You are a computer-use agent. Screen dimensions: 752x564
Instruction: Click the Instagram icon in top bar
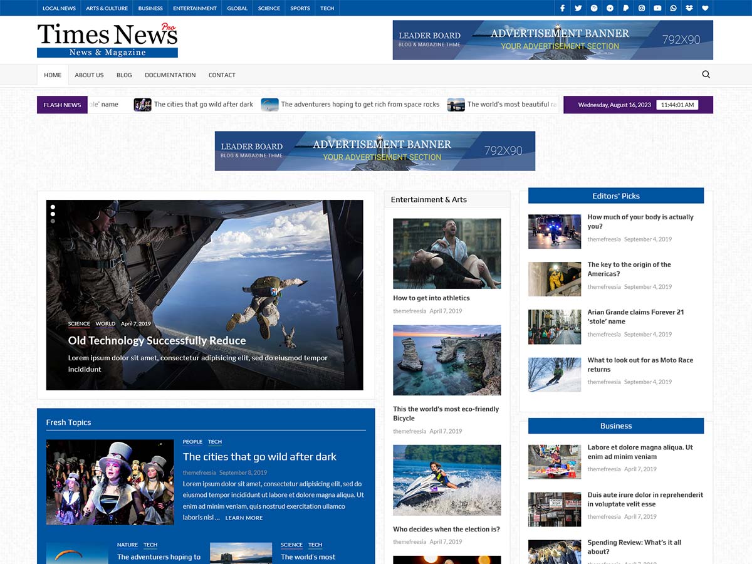[x=642, y=8]
